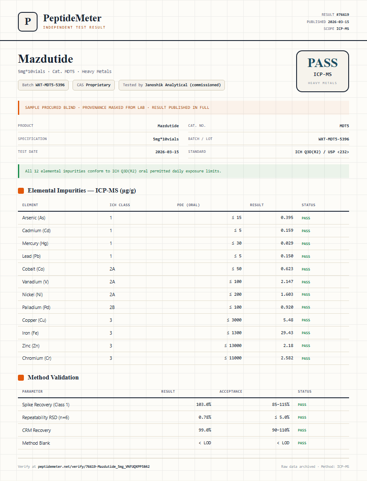367x481 pixels.
Task: Click the Chromium (Cr) row label
Action: pyautogui.click(x=36, y=359)
